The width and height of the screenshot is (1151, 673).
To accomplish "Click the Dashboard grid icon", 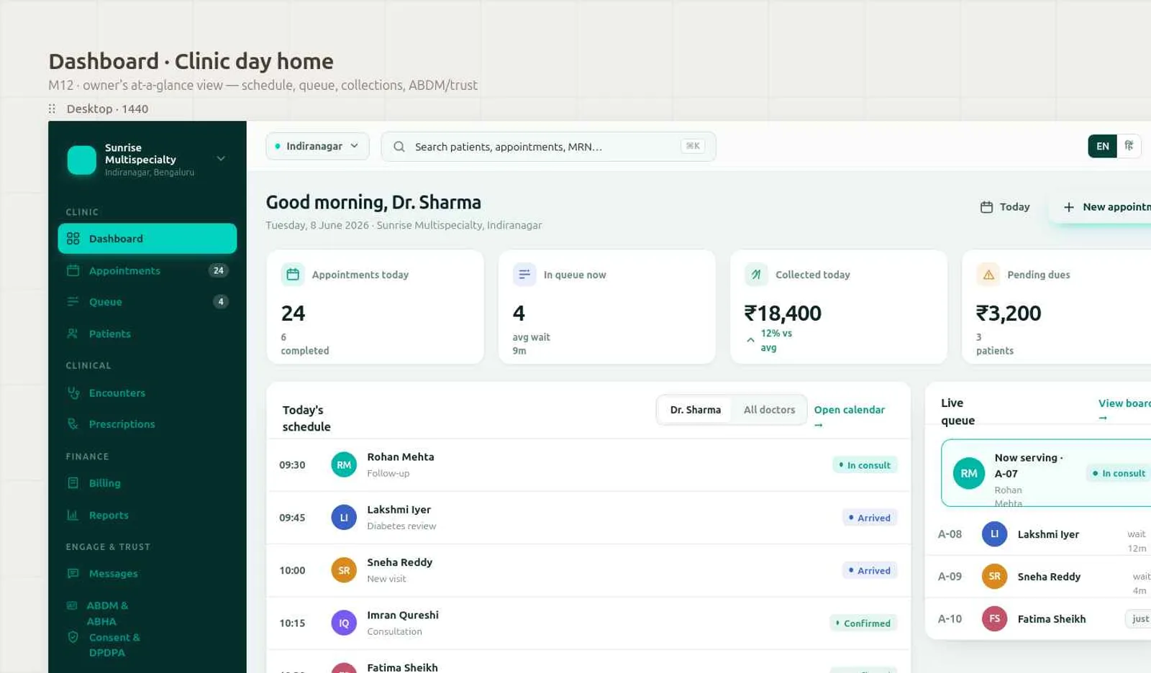I will 73,239.
